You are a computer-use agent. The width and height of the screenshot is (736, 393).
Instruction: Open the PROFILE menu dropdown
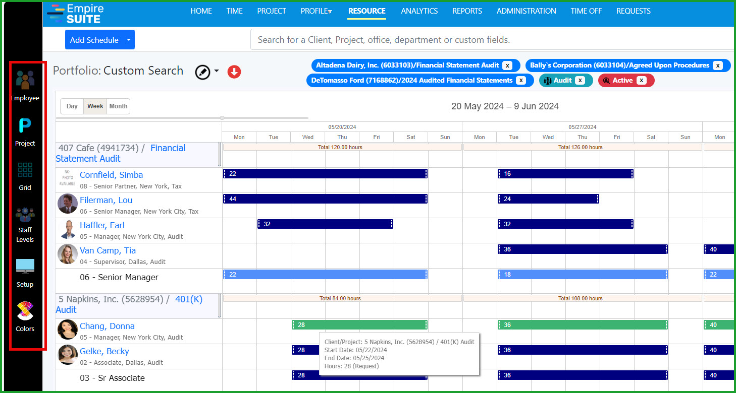(316, 11)
